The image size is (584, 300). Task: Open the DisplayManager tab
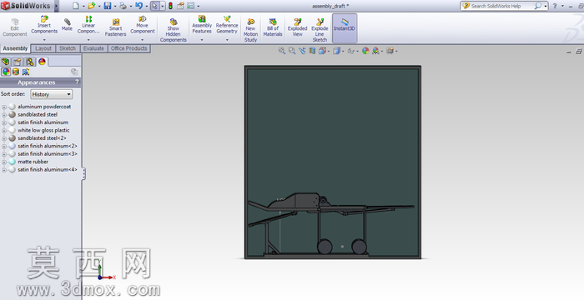pyautogui.click(x=42, y=62)
